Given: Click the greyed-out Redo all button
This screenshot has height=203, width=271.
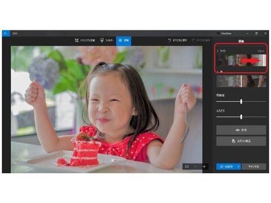Looking at the screenshot, I should pos(201,40).
